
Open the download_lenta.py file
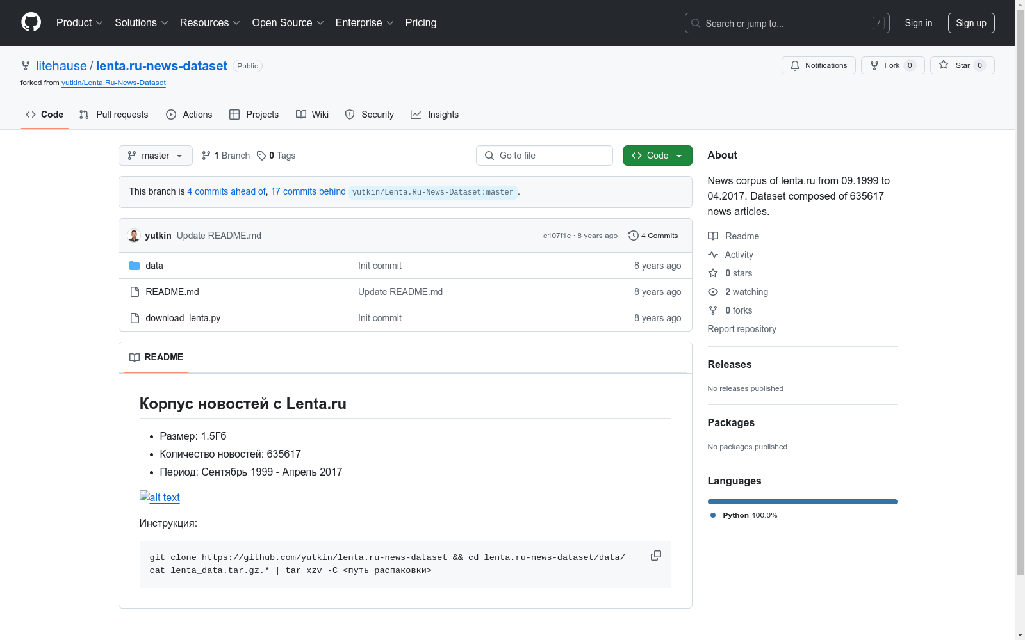(183, 318)
